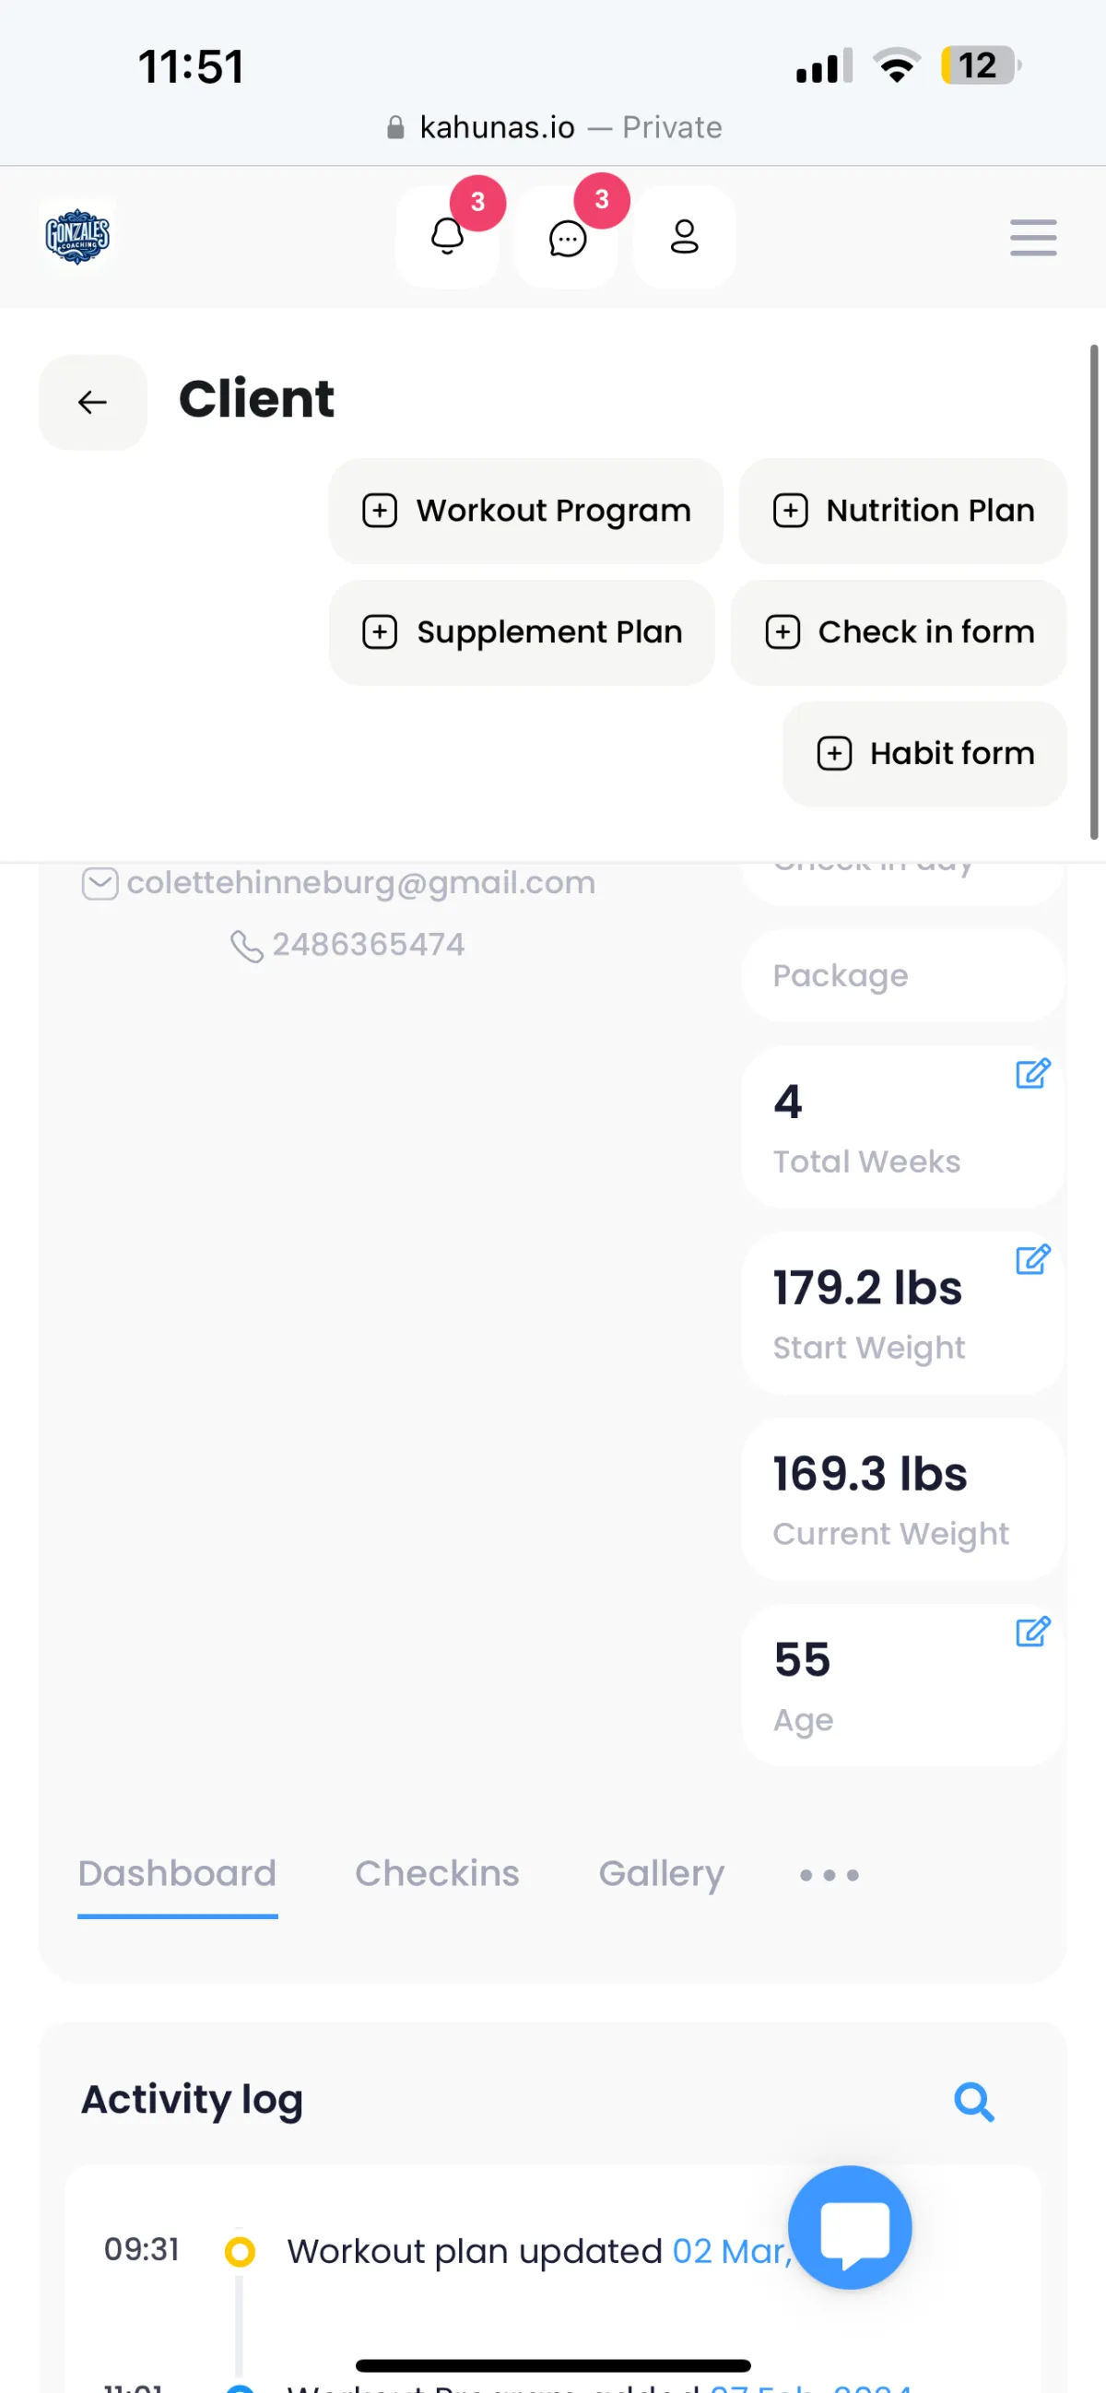This screenshot has width=1106, height=2393.
Task: Switch to the Gallery tab
Action: coord(661,1873)
